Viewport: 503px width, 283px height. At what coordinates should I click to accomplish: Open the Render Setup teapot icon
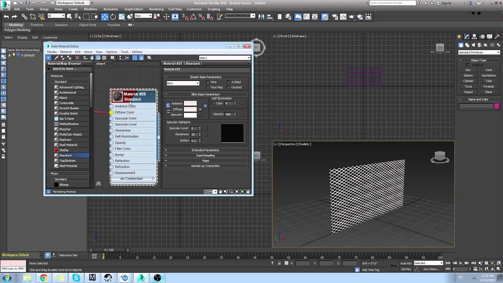pyautogui.click(x=334, y=17)
